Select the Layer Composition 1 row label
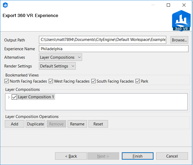Viewport: 193px width, 165px height. (36, 97)
